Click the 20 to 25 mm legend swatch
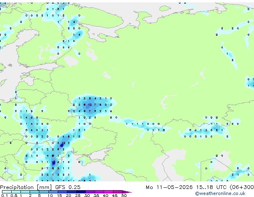Screen dimensions: 254x197 point(71,192)
